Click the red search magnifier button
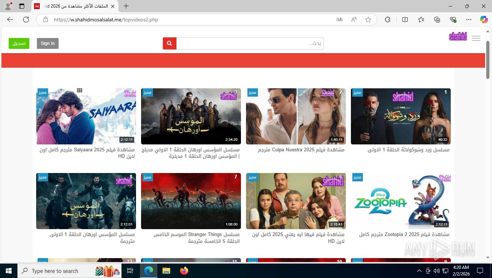492x278 pixels. click(x=170, y=43)
